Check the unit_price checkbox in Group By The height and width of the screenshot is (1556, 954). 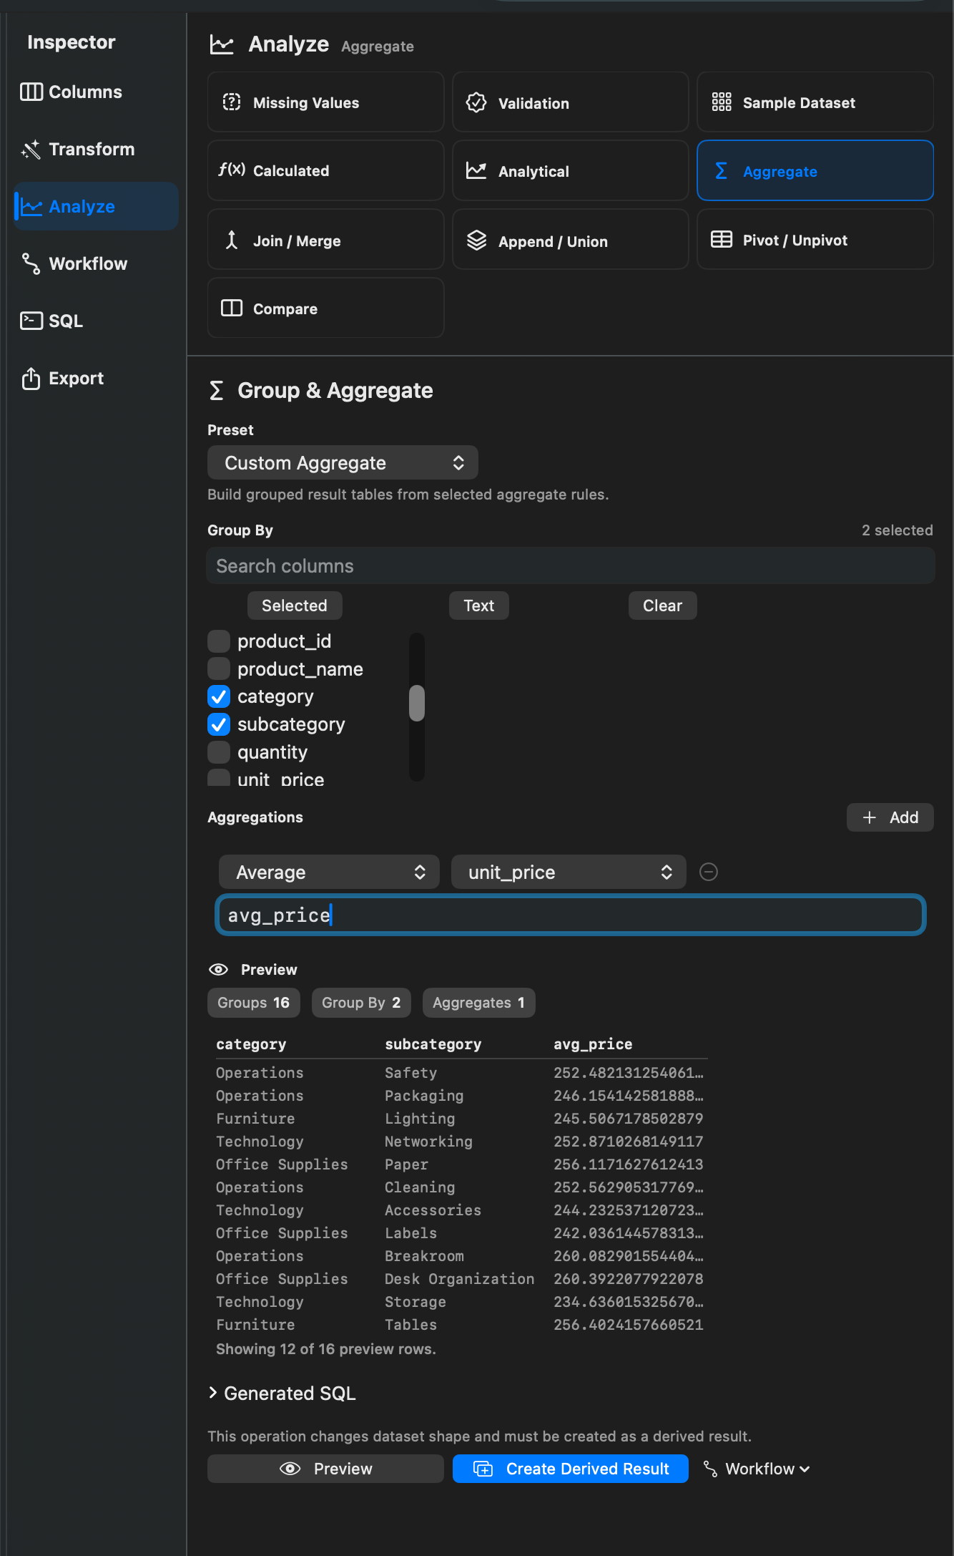coord(219,777)
